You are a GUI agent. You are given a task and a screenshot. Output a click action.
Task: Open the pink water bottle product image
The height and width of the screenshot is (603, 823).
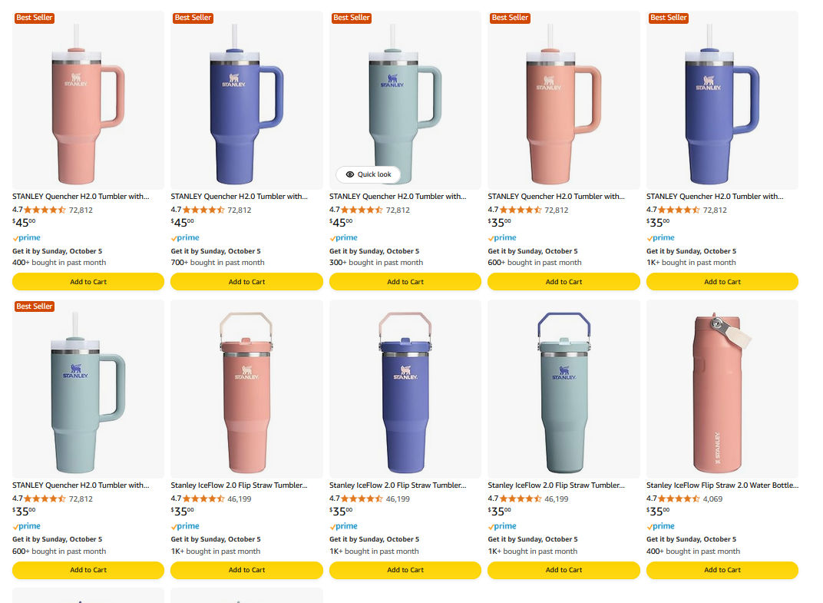coord(722,389)
